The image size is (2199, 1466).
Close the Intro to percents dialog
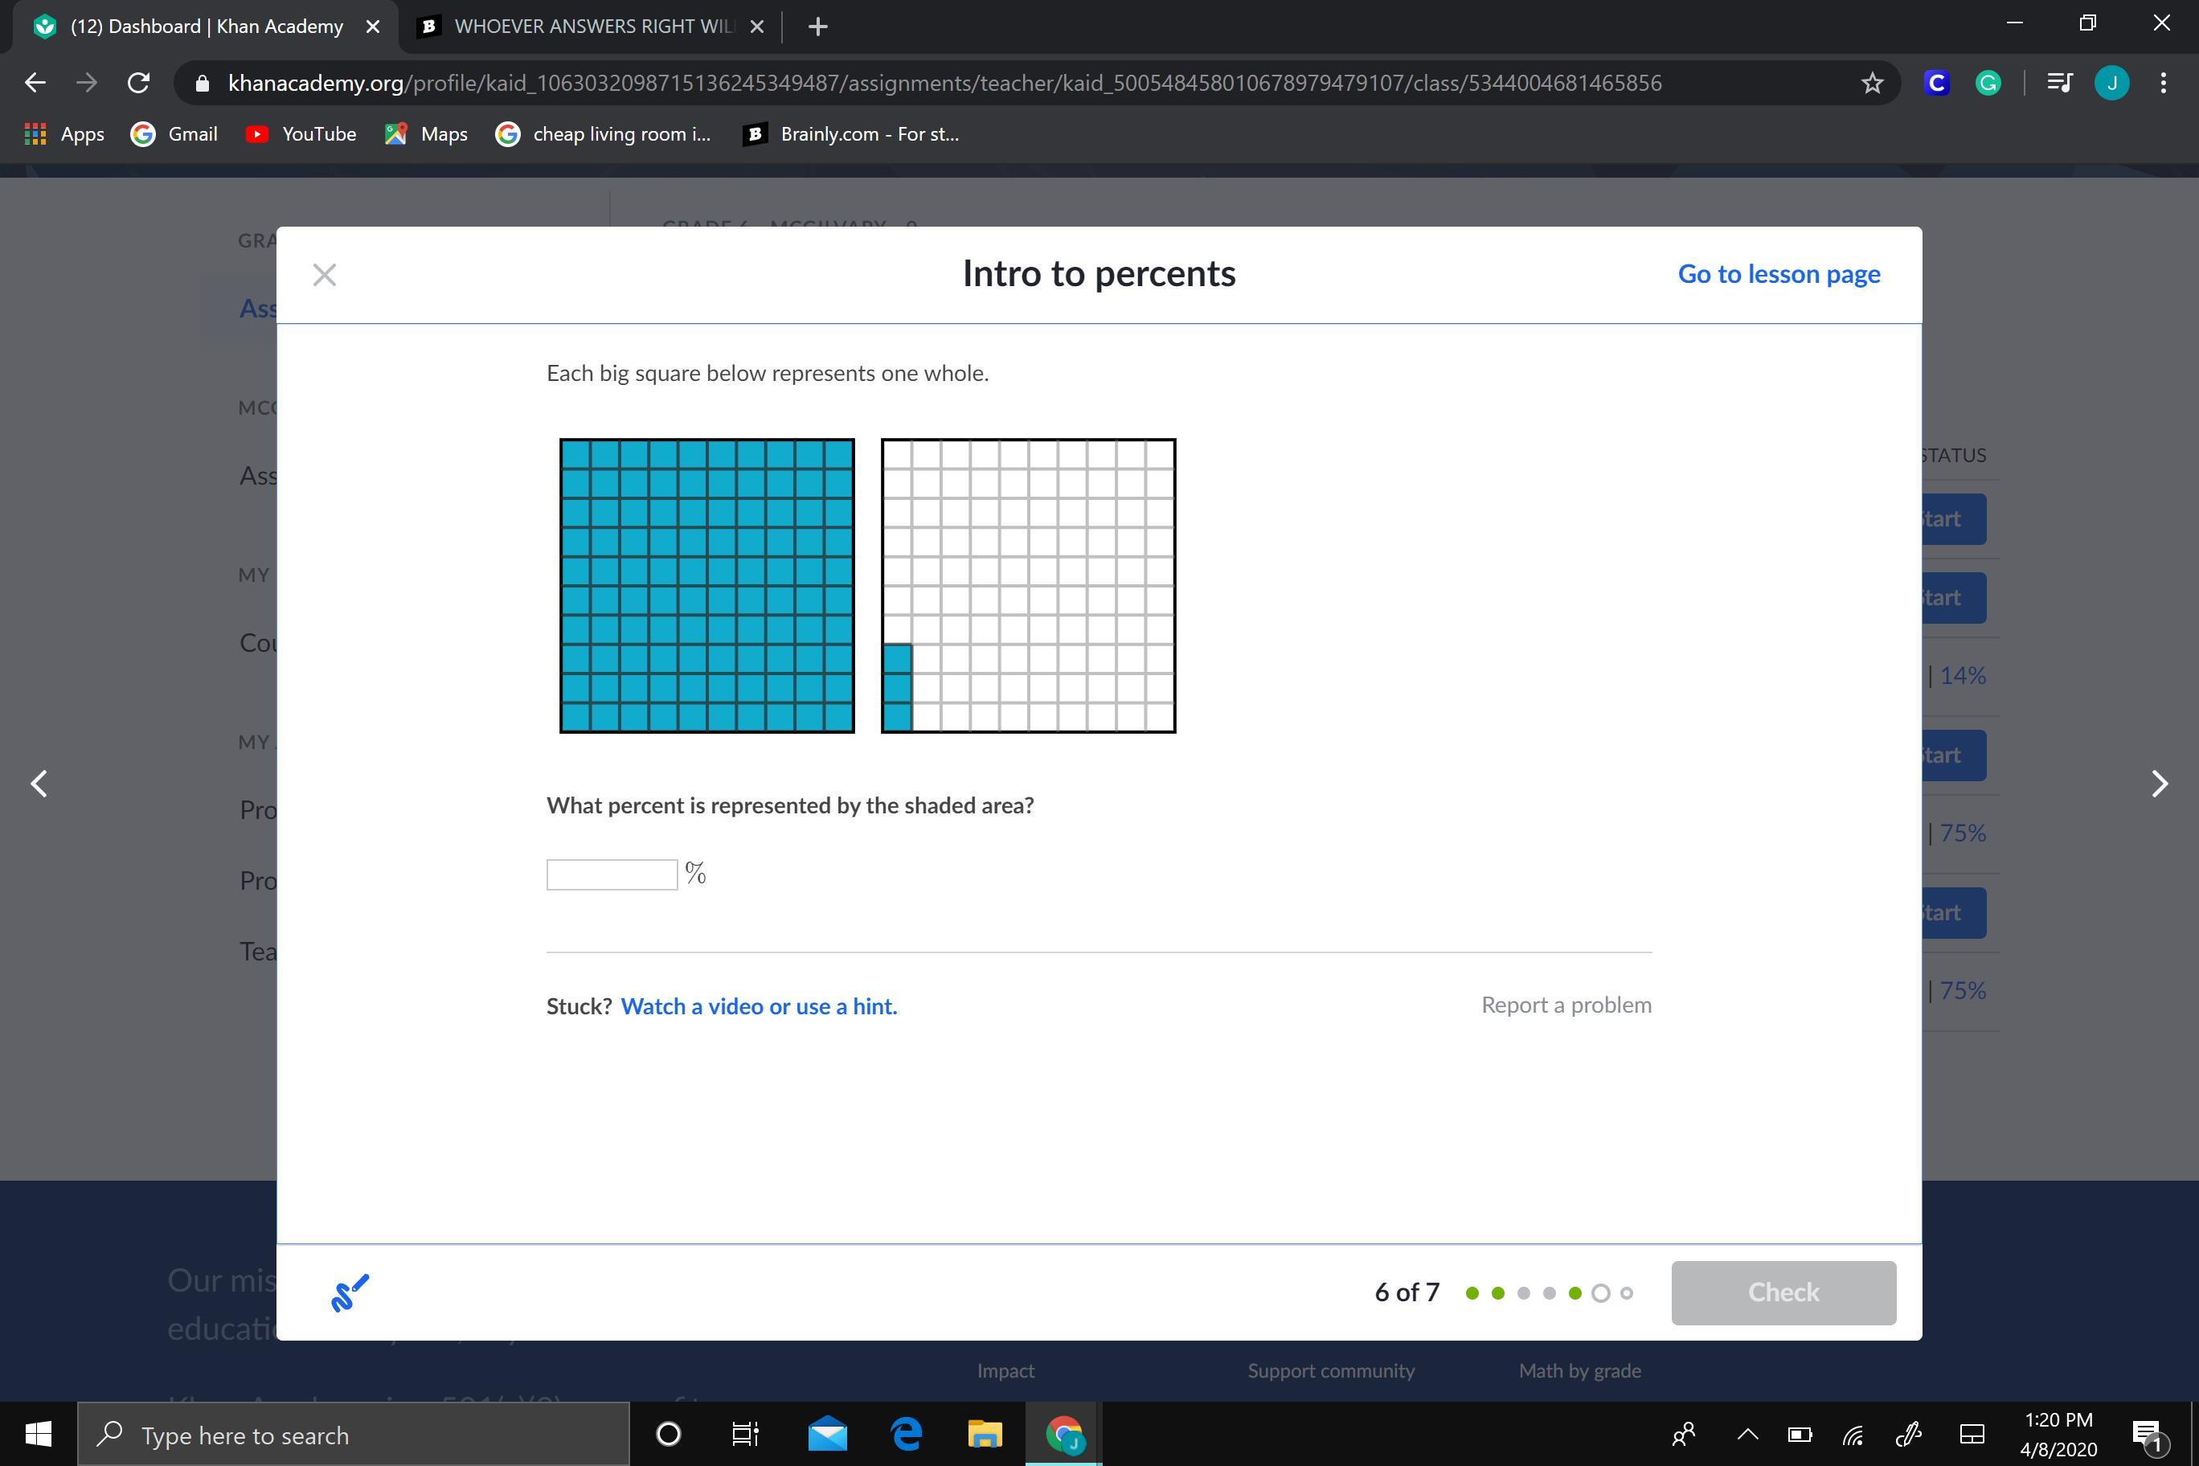click(x=325, y=275)
